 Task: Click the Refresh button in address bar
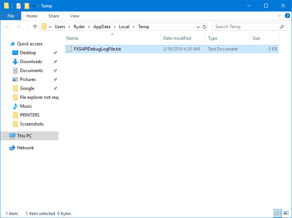(204, 27)
